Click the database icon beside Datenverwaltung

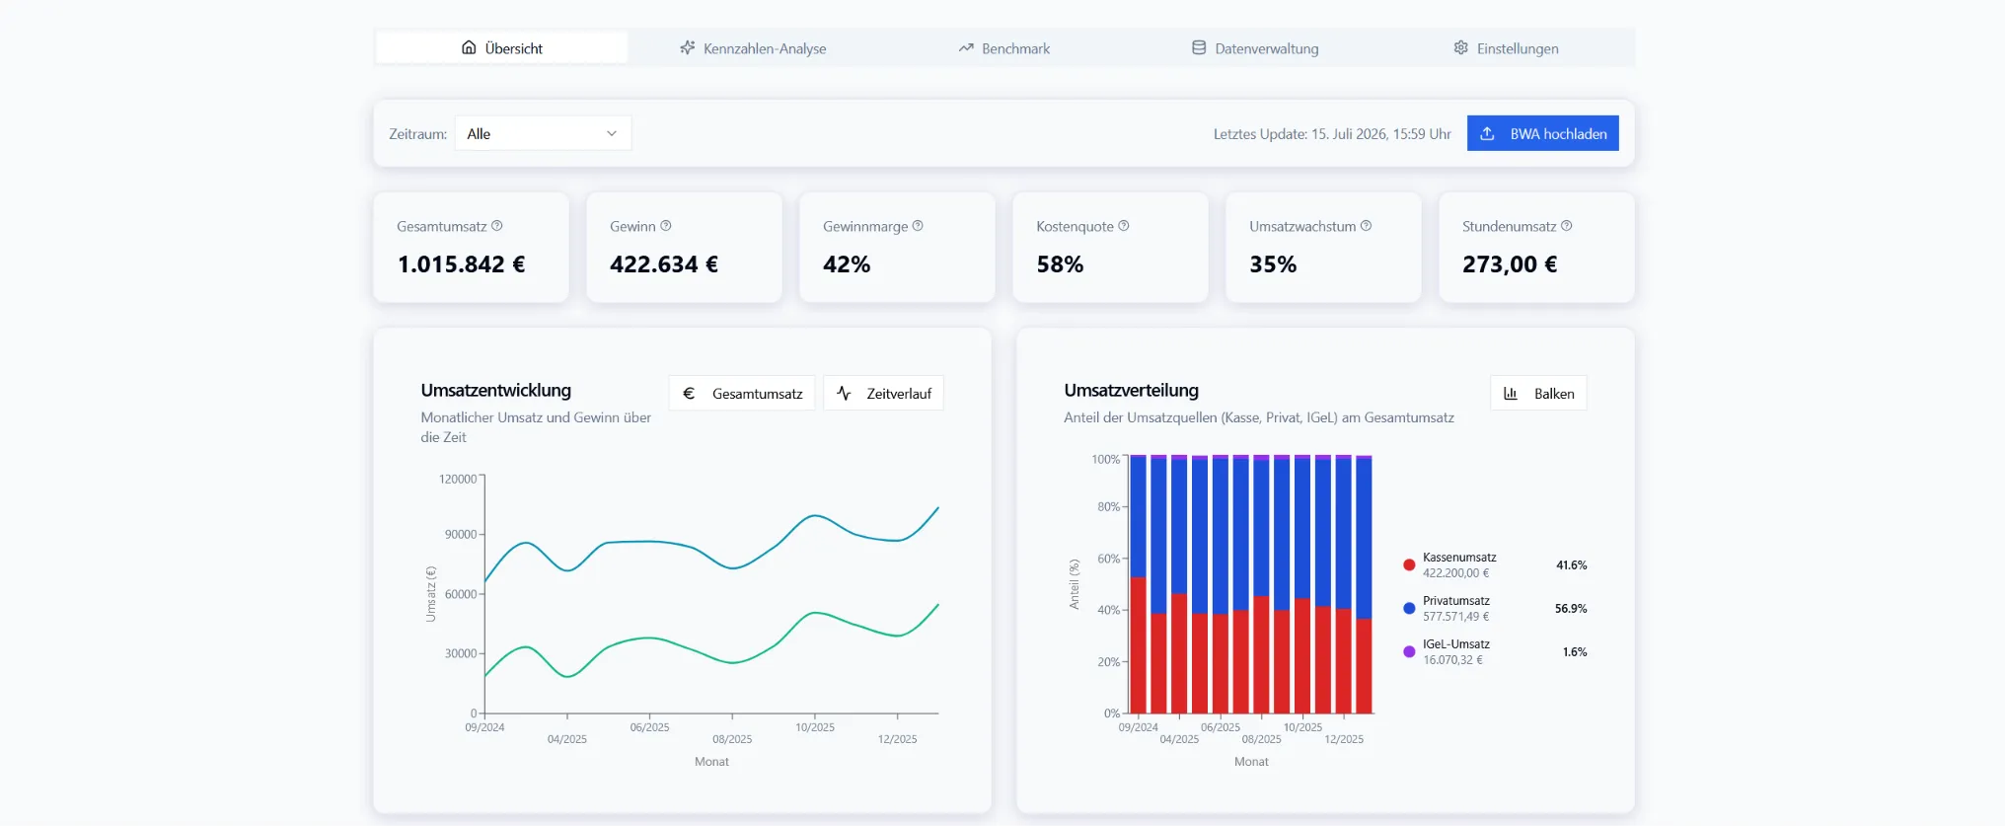[x=1199, y=47]
